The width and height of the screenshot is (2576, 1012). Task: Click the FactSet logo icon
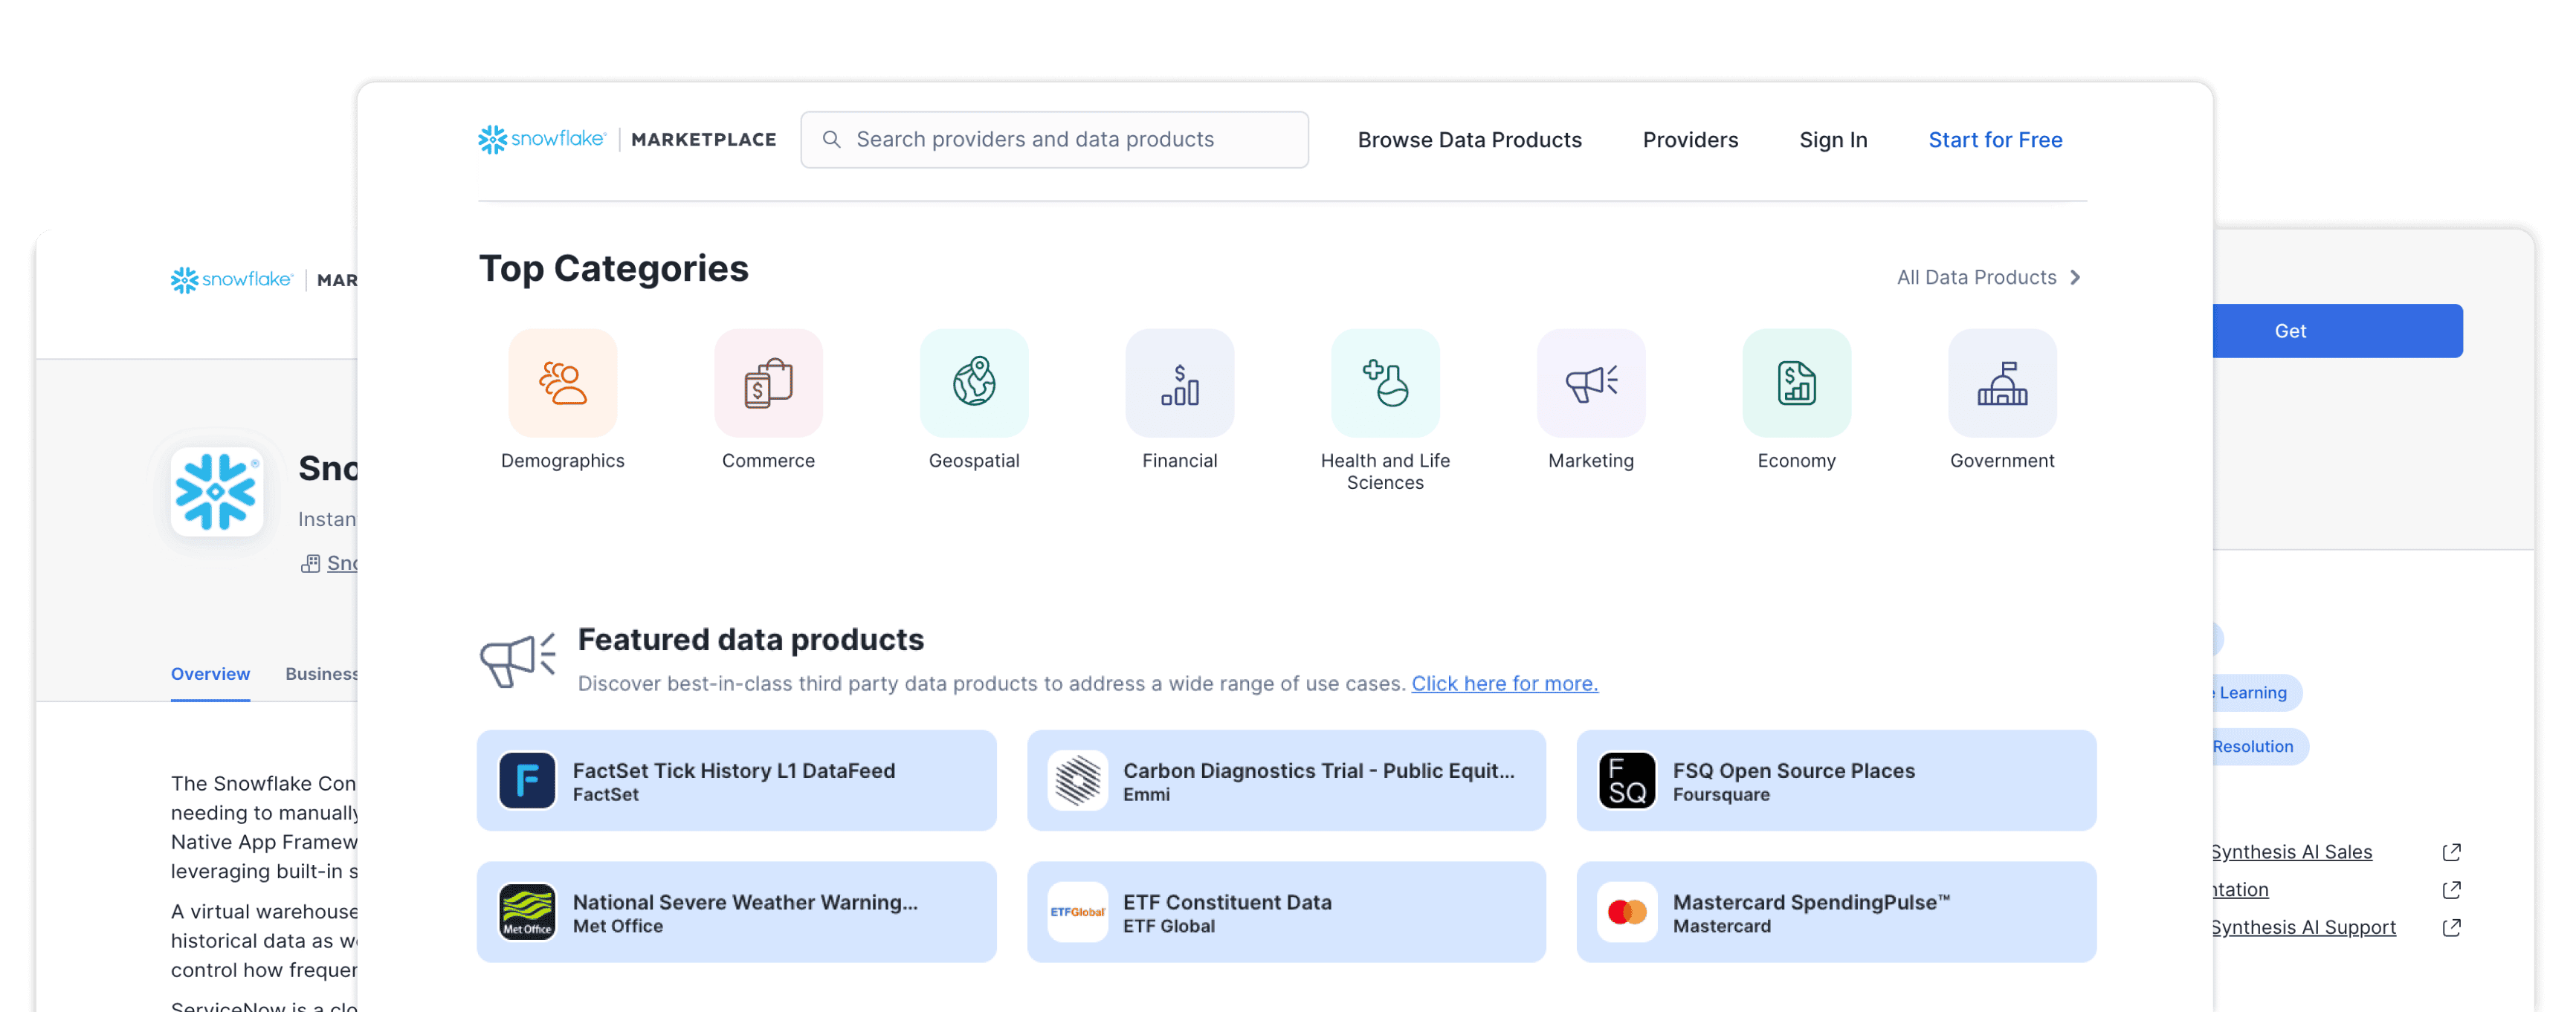tap(527, 780)
